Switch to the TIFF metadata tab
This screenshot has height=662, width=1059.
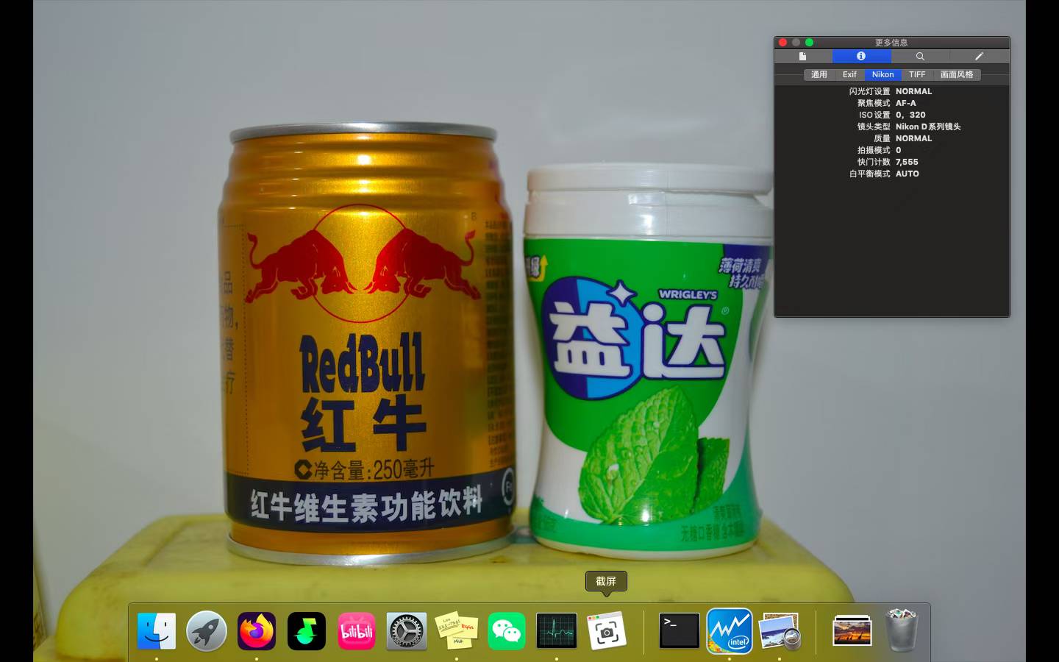click(x=917, y=74)
